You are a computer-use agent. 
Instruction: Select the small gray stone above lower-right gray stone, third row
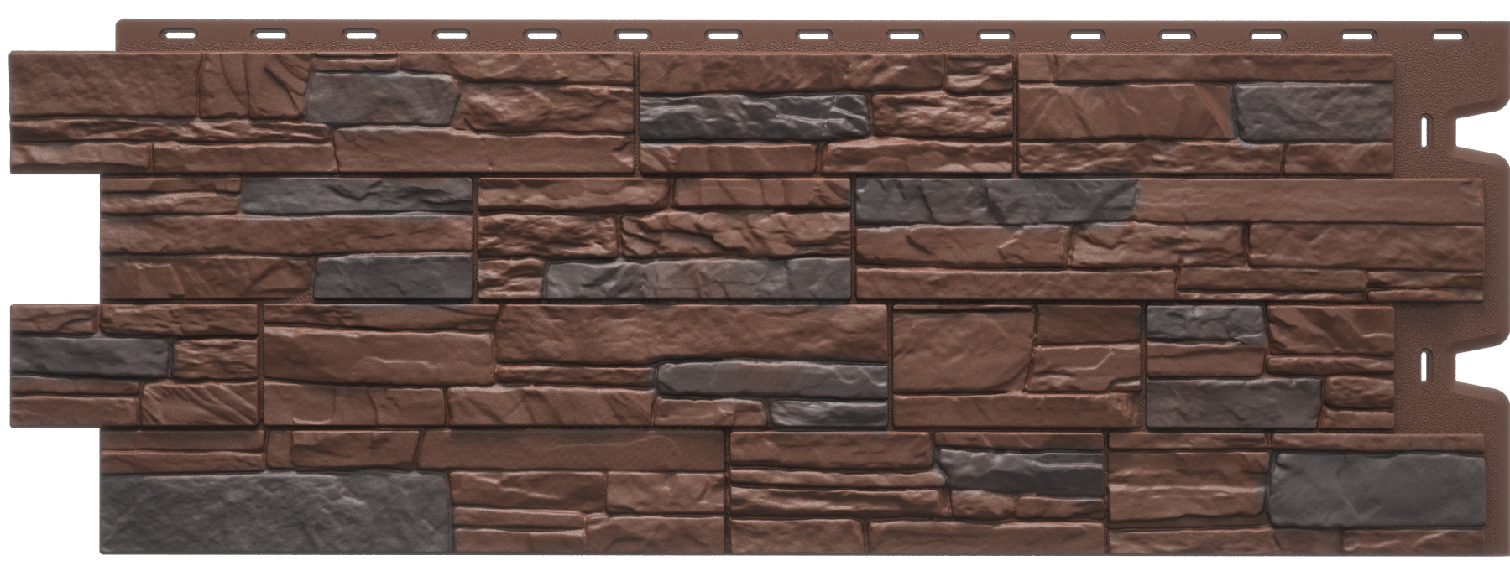1204,323
